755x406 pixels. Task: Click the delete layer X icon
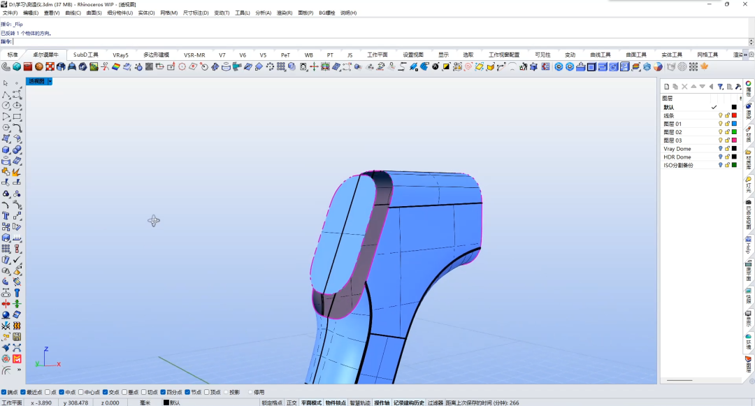[x=684, y=87]
